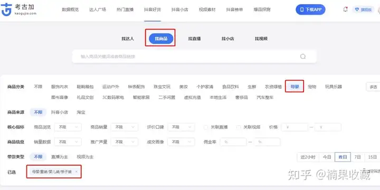
Task: Click the 多选 multi-select button
Action: pos(373,87)
